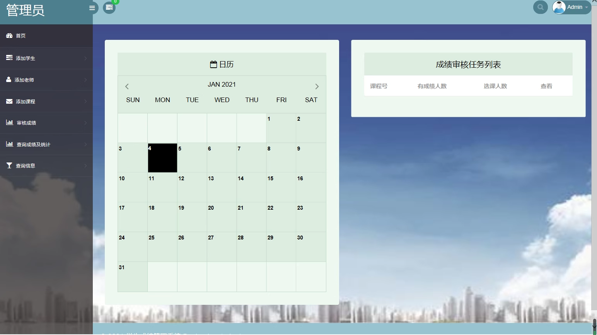Open the 添加学生 menu item
Viewport: 597px width, 335px height.
(46, 58)
